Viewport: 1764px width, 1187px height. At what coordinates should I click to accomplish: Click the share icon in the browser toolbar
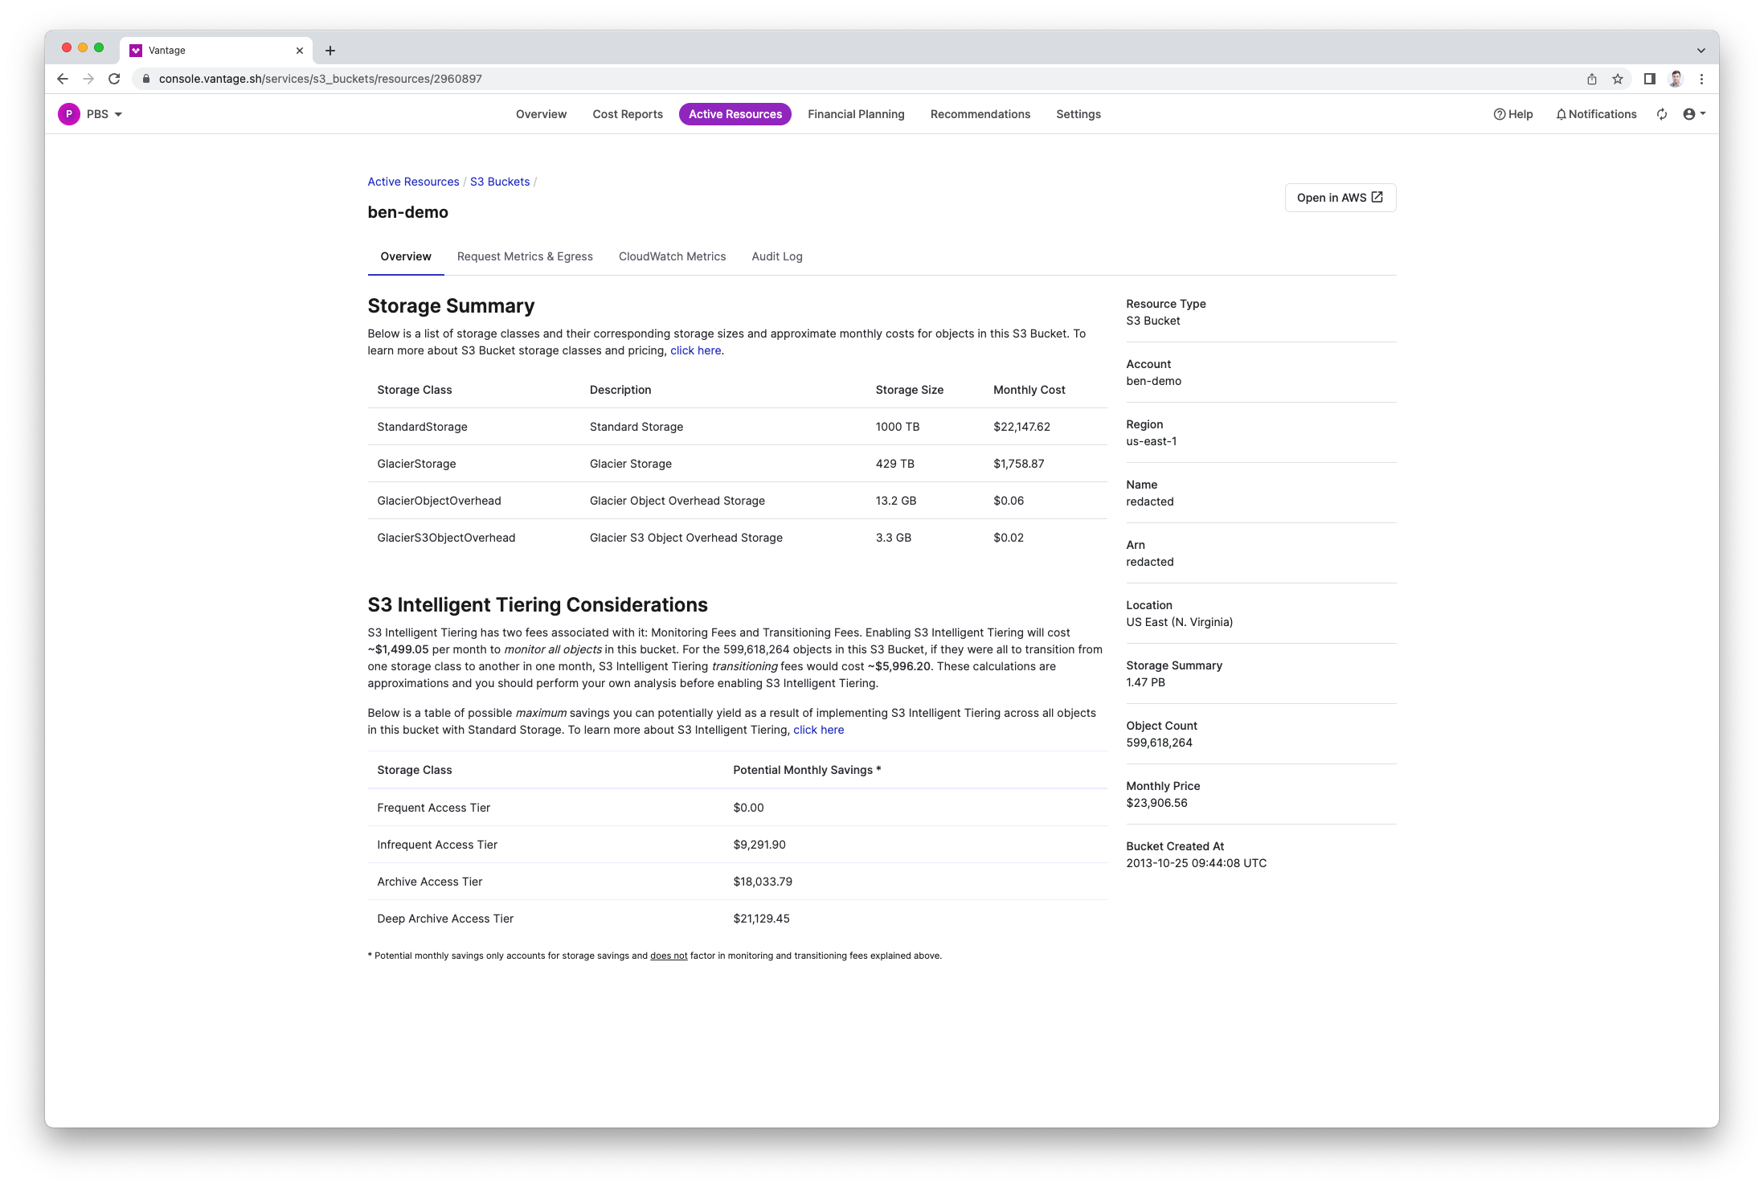[1591, 79]
